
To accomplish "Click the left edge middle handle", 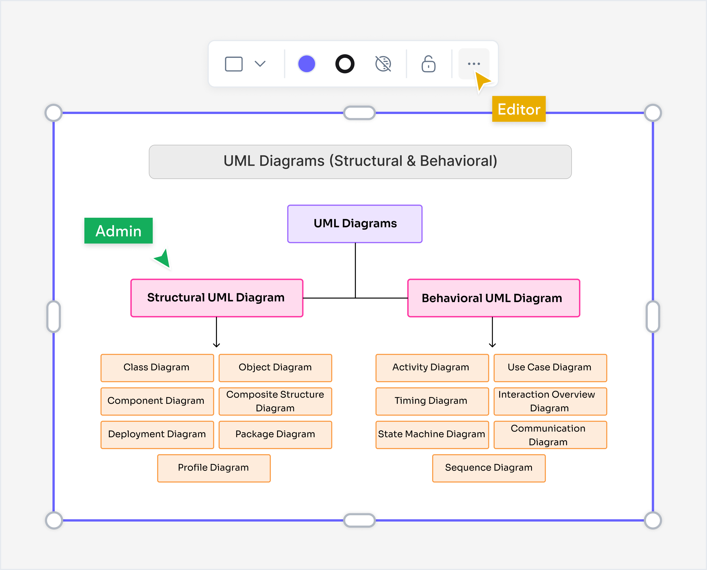I will [54, 317].
